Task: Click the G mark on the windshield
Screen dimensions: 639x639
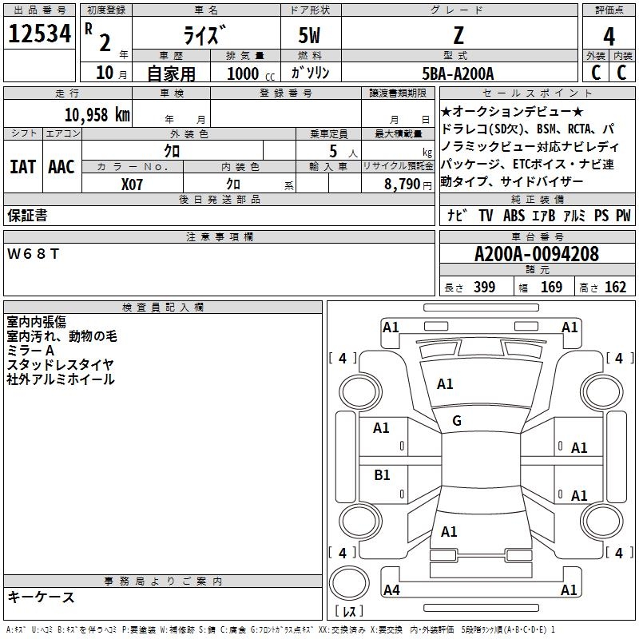Action: pyautogui.click(x=457, y=421)
